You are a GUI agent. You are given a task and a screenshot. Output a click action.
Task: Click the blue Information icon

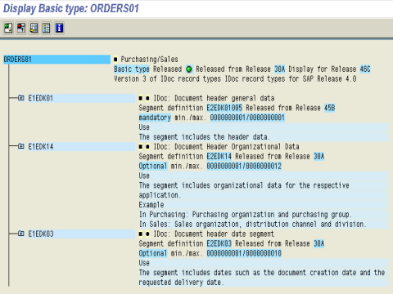pos(59,28)
